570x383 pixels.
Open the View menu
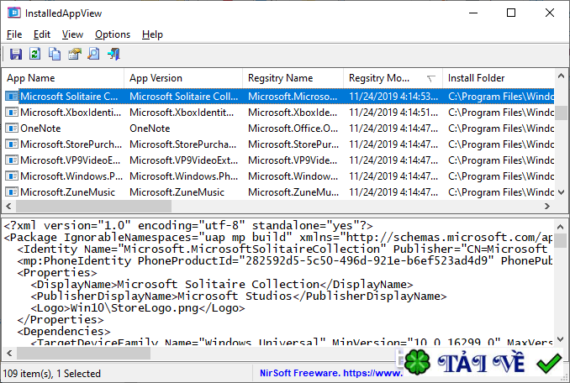[x=72, y=34]
